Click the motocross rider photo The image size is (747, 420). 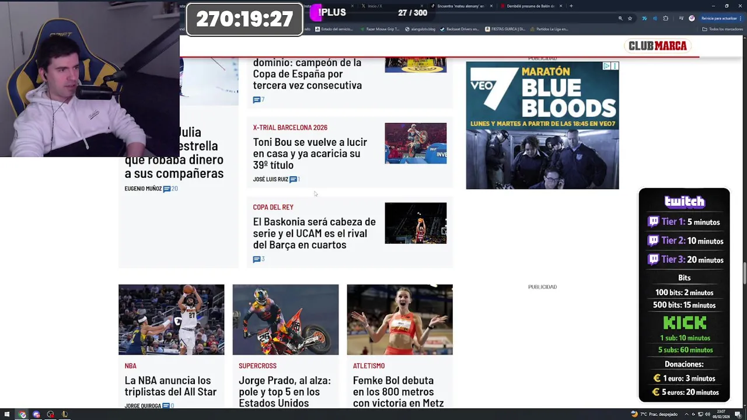pyautogui.click(x=285, y=320)
